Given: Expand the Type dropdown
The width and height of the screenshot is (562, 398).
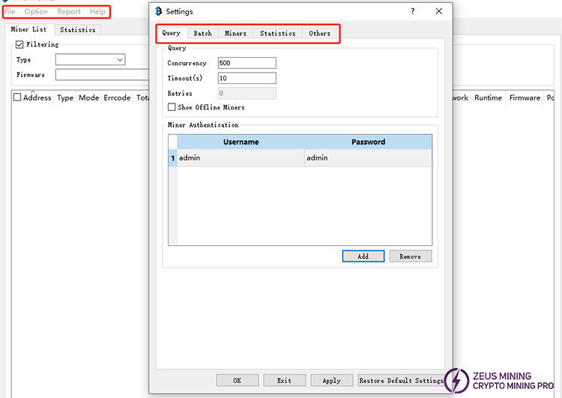Looking at the screenshot, I should coord(120,60).
